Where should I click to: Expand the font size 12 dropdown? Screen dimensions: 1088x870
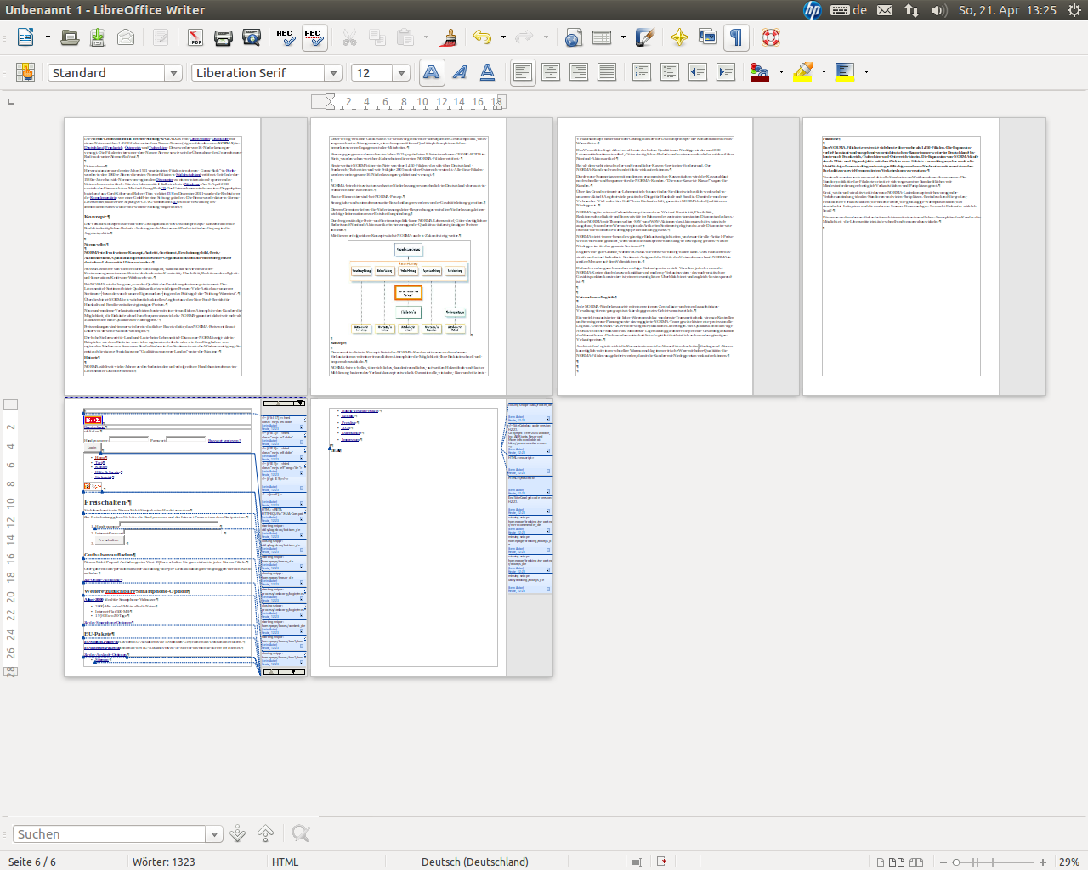pos(401,73)
